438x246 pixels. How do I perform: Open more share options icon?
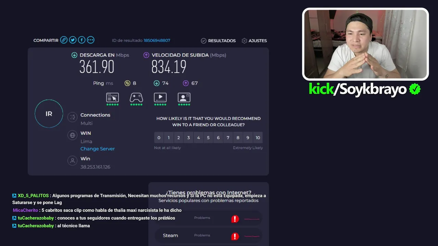[90, 40]
